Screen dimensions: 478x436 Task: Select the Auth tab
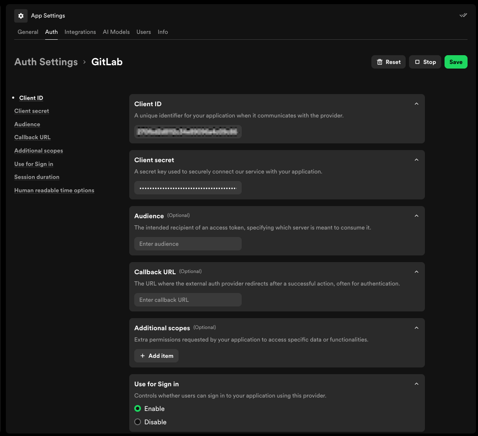pos(51,32)
